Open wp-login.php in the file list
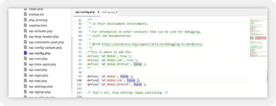 click(38, 75)
